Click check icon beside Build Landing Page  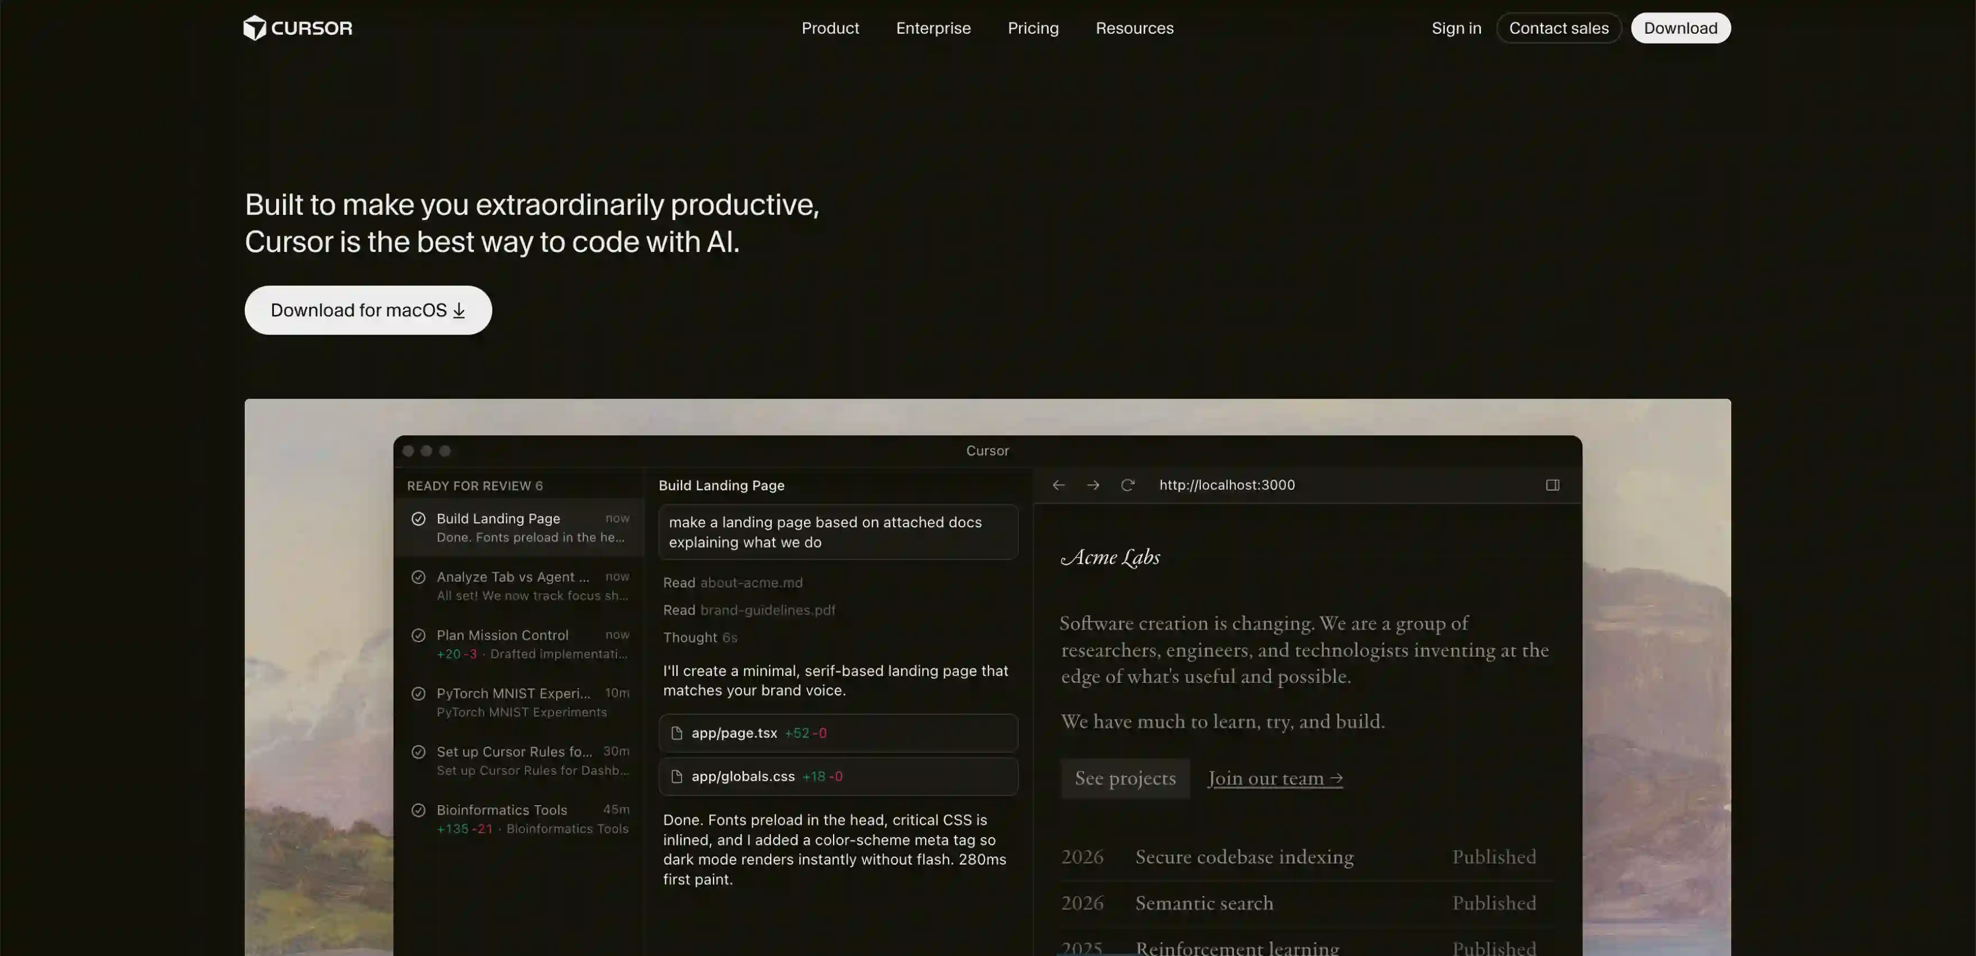pyautogui.click(x=418, y=519)
